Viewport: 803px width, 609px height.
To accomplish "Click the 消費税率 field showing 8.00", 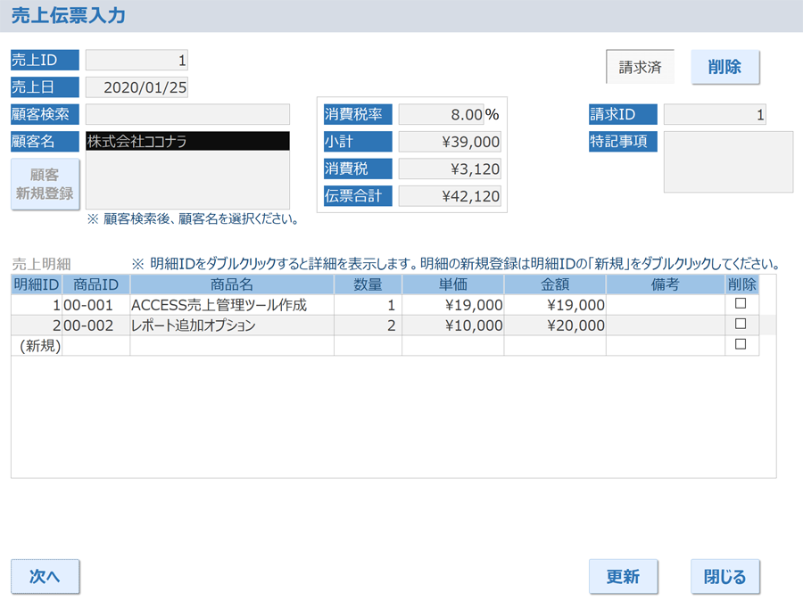I will 441,114.
